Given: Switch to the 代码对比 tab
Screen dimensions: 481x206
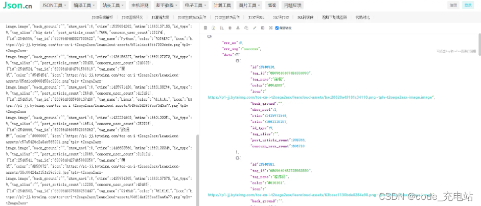Looking at the screenshot, I should [x=362, y=17].
